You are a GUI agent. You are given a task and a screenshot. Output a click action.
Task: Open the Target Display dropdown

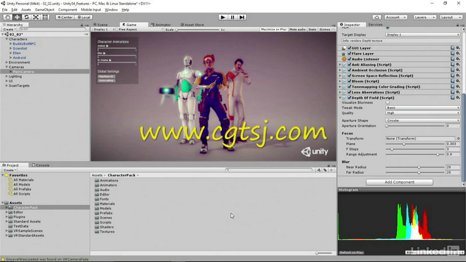tap(423, 34)
